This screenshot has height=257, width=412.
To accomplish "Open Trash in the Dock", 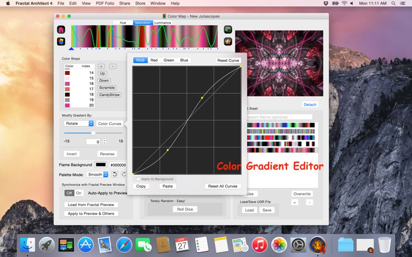I will pos(384,245).
